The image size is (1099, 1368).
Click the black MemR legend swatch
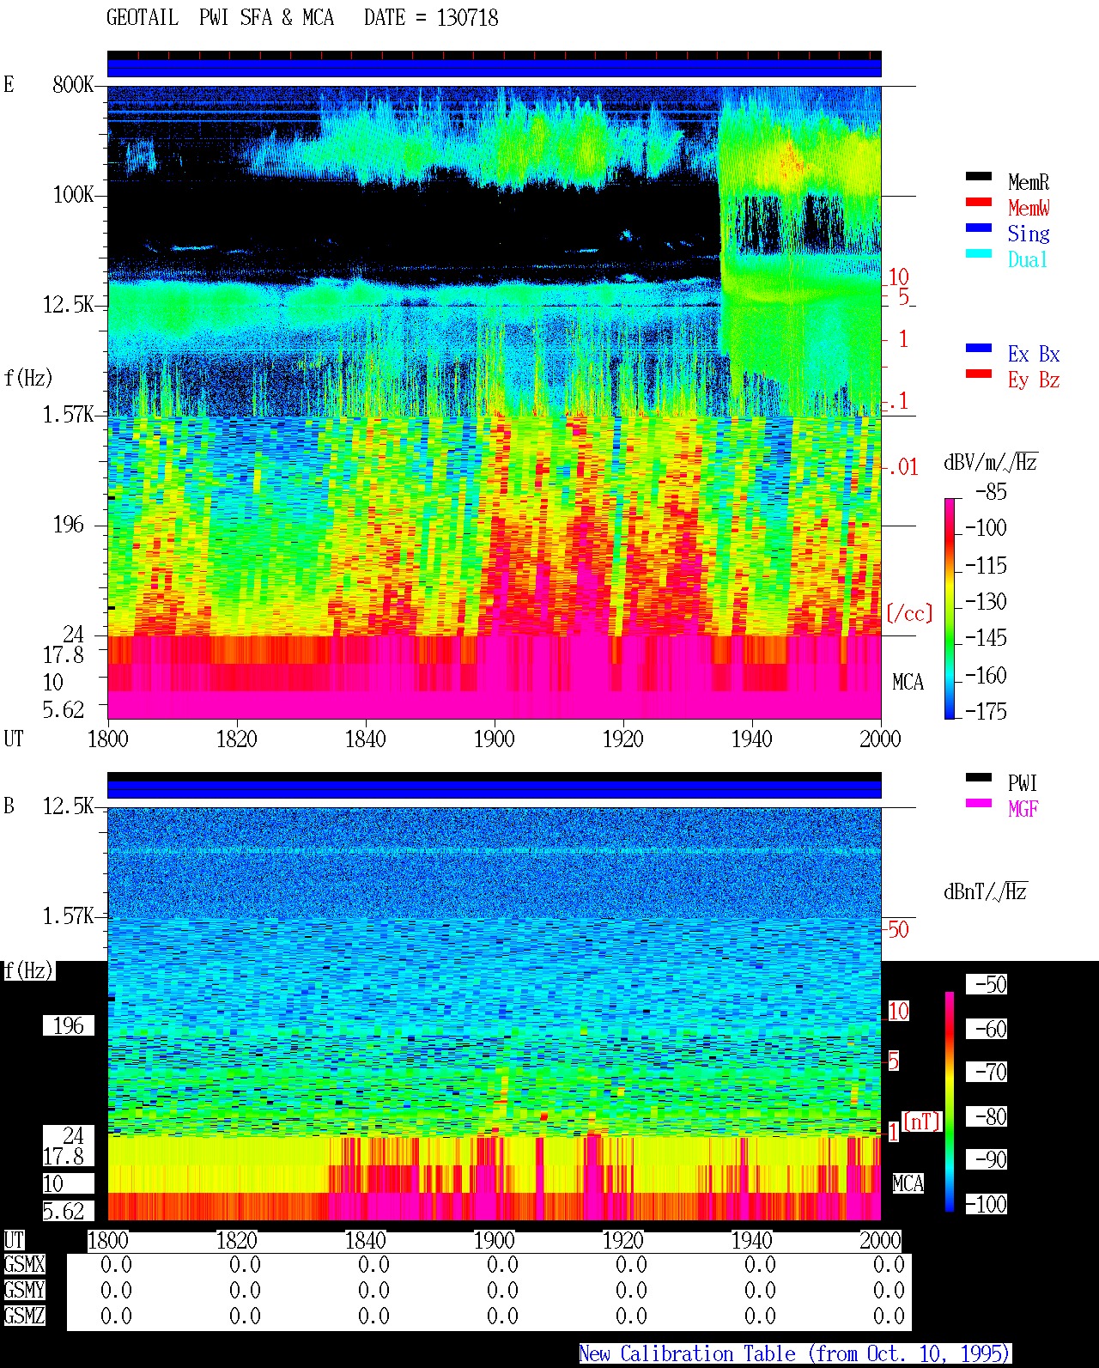(979, 177)
